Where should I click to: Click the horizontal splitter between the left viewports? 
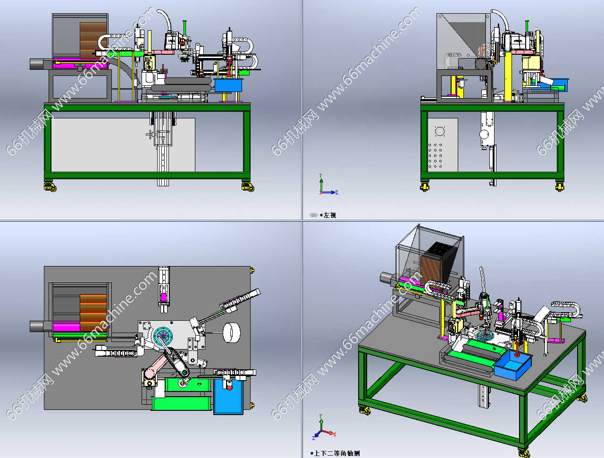tap(151, 220)
